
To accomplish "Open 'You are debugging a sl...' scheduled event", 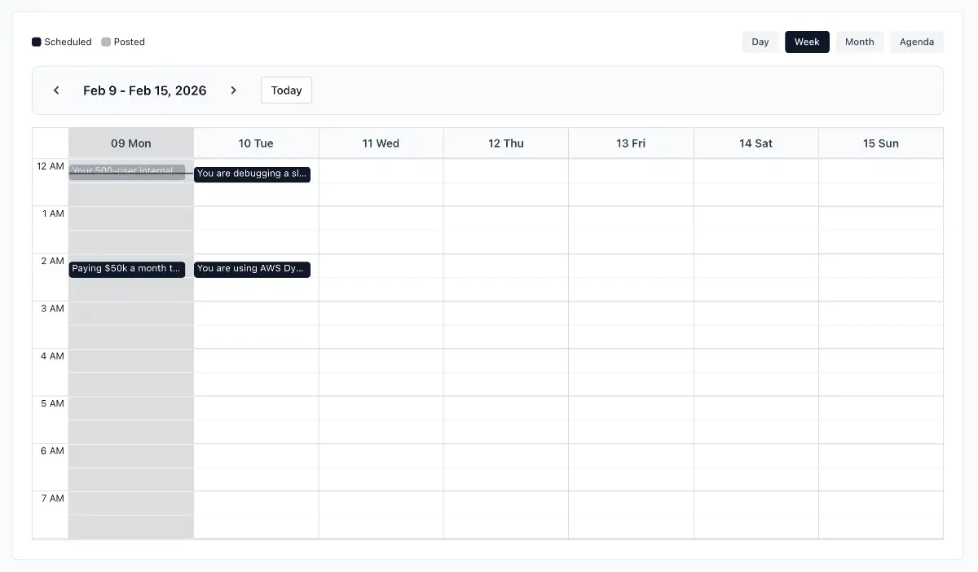I will click(252, 174).
